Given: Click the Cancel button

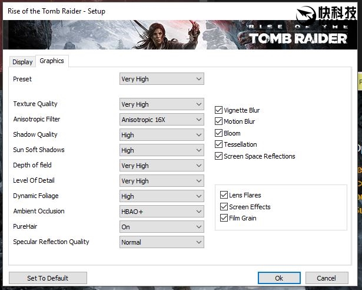Looking at the screenshot, I should (x=327, y=278).
